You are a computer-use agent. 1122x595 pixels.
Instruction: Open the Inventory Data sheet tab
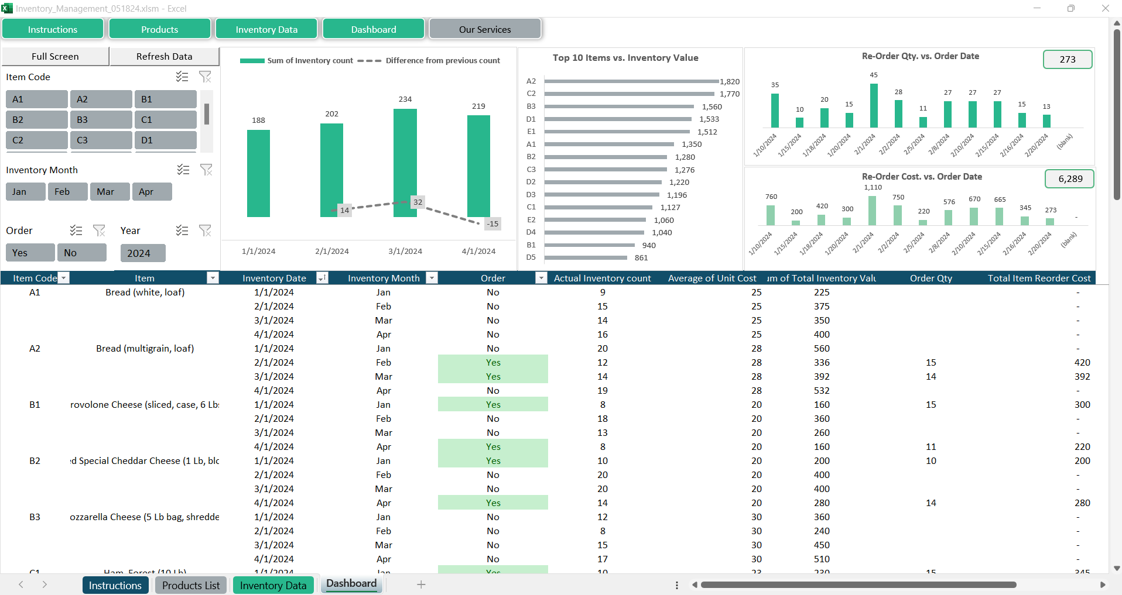coord(273,585)
